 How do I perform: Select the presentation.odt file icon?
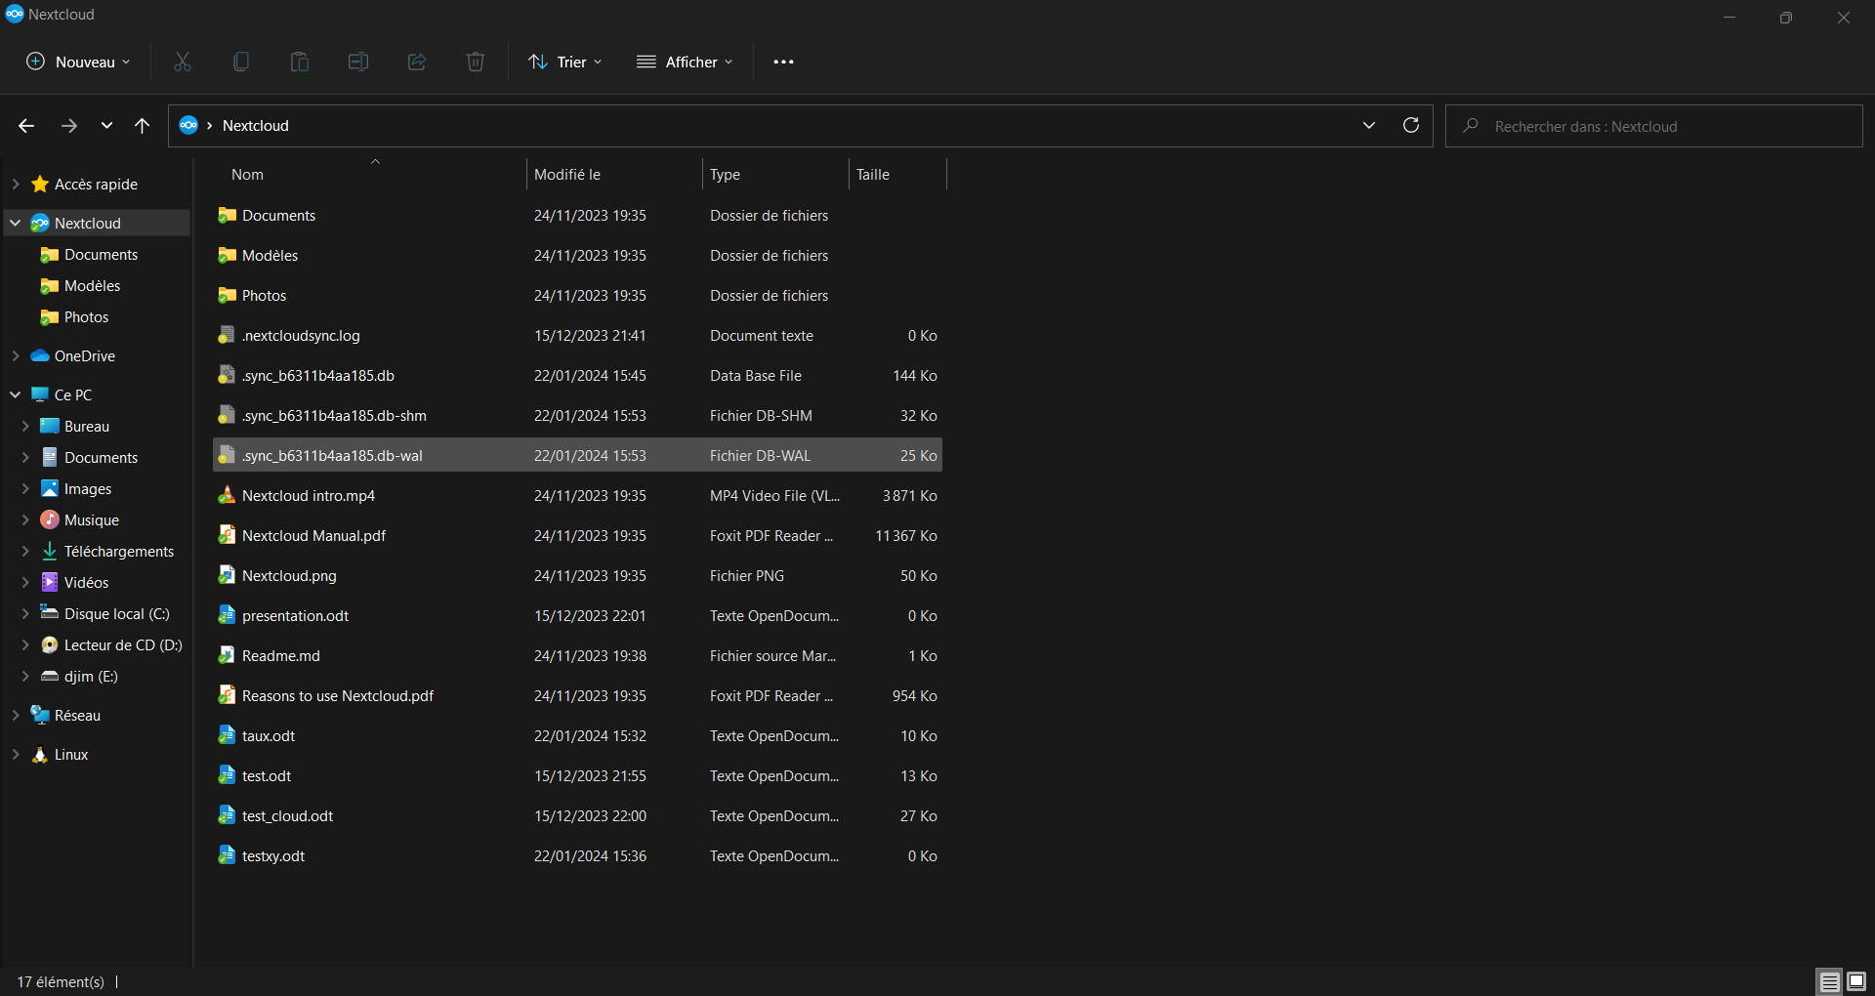coord(227,615)
